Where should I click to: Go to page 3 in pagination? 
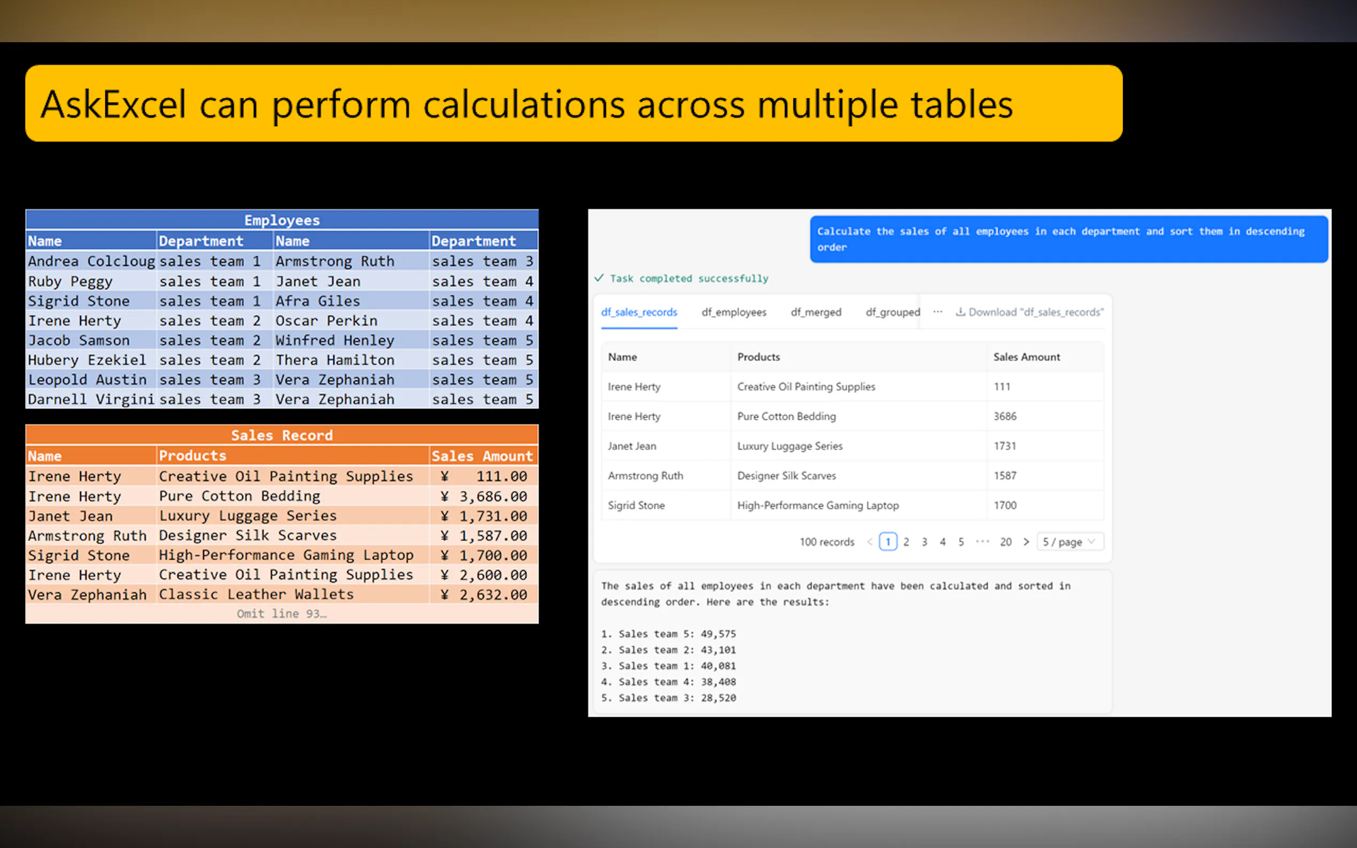coord(924,542)
